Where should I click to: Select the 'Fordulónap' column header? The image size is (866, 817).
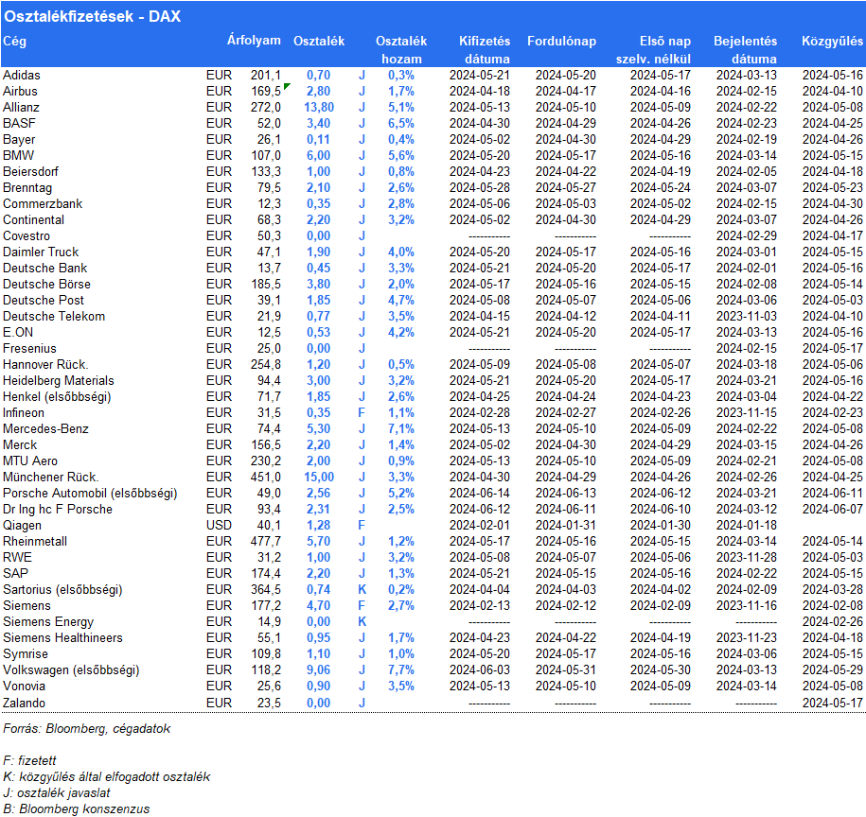[x=561, y=42]
